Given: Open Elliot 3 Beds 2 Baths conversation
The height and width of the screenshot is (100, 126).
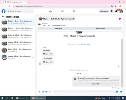Looking at the screenshot, I should click(x=18, y=50).
